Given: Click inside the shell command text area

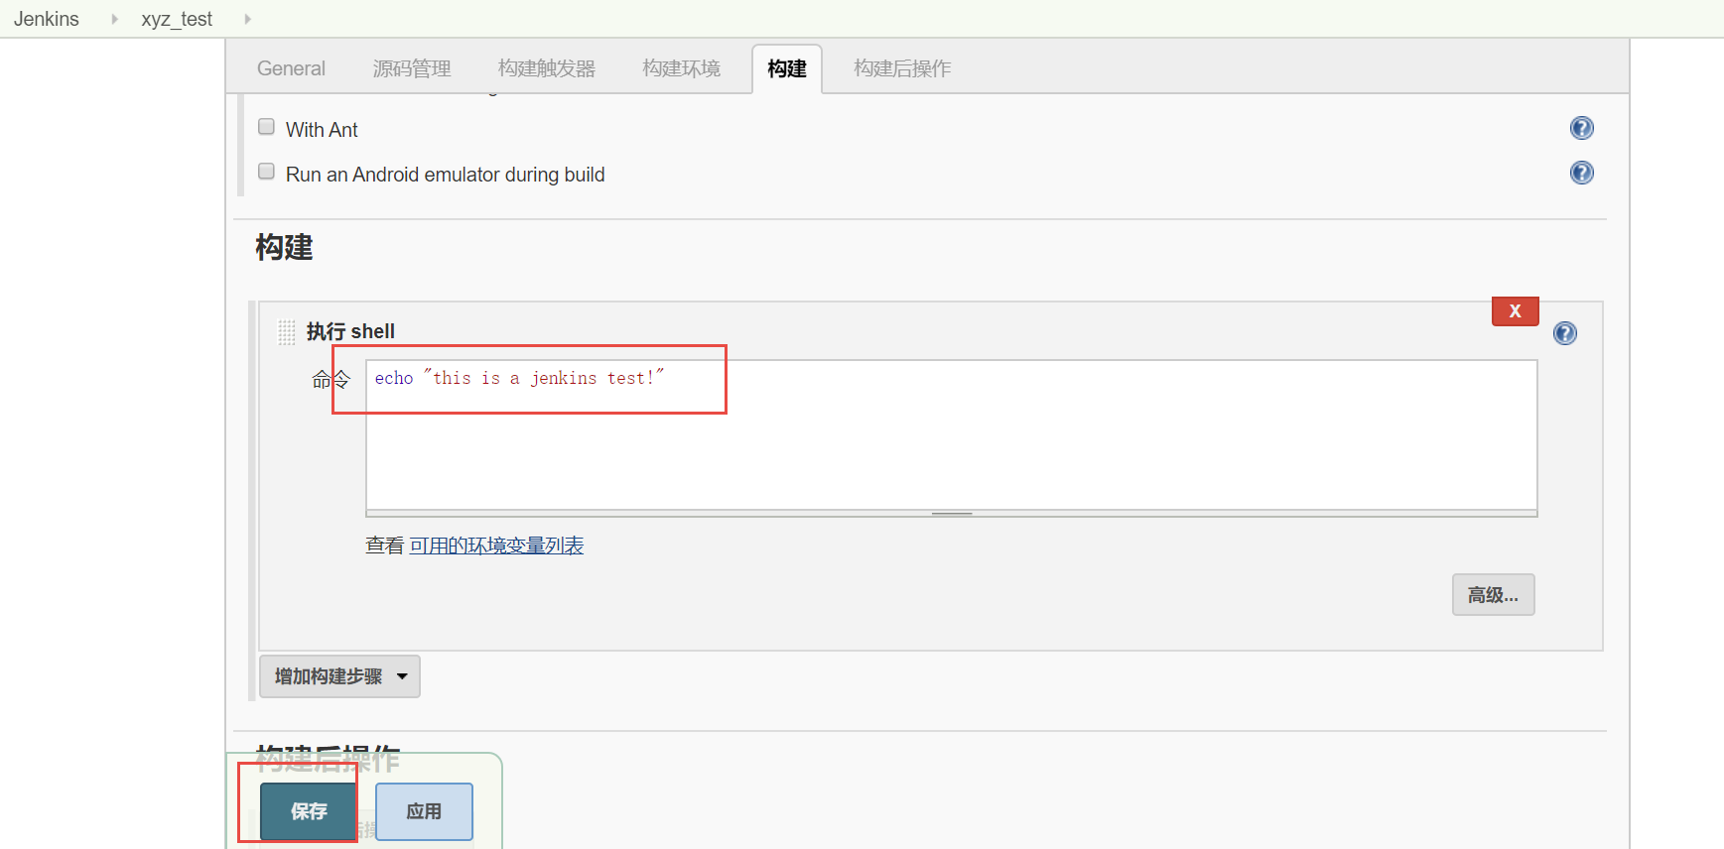Looking at the screenshot, I should click(951, 446).
